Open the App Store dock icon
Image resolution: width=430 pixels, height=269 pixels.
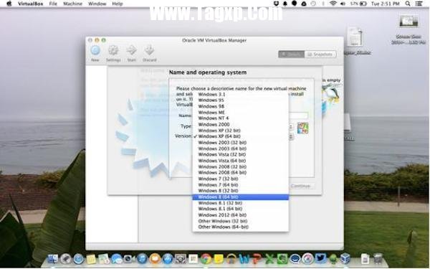coord(168,259)
